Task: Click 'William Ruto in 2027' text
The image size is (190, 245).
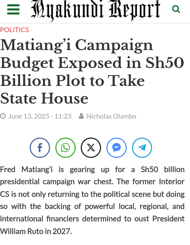Action: [36, 231]
